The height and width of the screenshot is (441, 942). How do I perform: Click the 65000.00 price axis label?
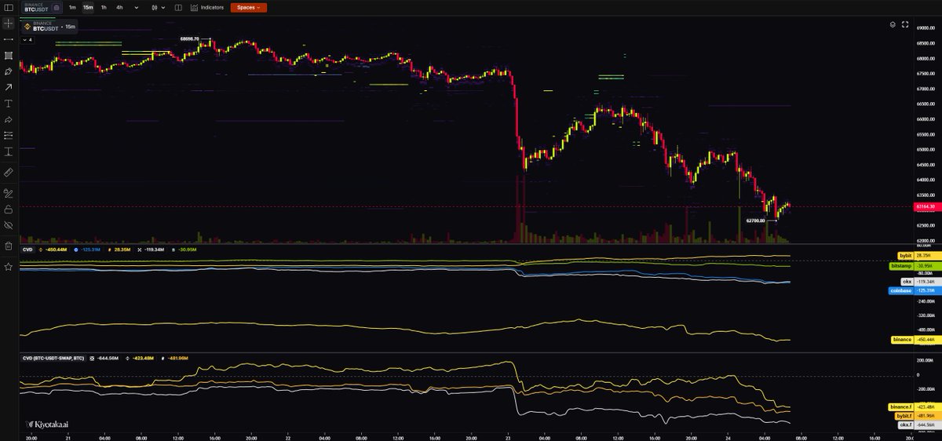924,148
